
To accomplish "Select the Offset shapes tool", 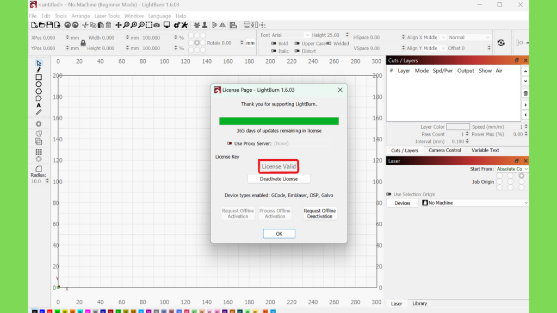I will pyautogui.click(x=39, y=124).
